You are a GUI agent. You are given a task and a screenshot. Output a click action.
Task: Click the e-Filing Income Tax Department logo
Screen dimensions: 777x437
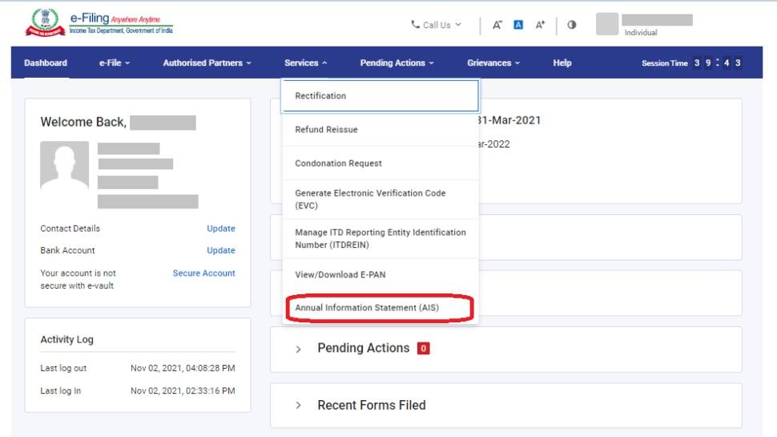pyautogui.click(x=99, y=22)
